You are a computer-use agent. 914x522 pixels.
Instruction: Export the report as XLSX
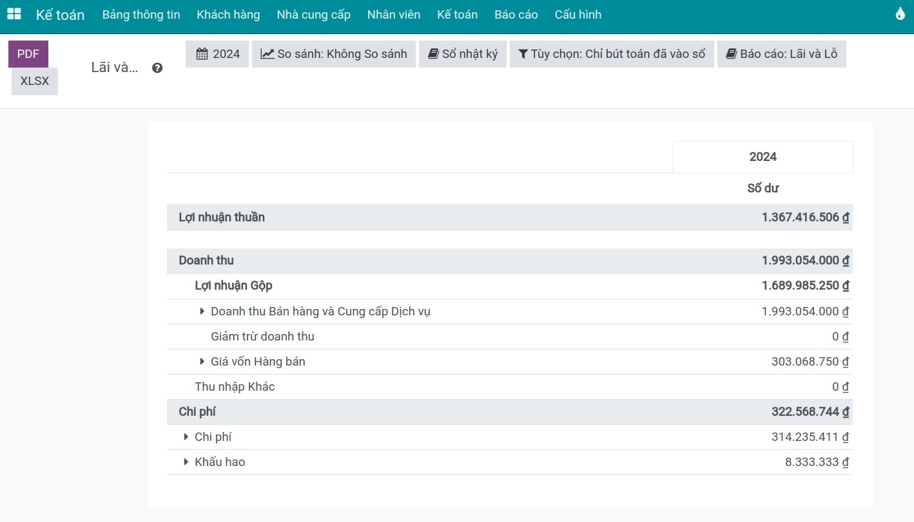click(35, 82)
